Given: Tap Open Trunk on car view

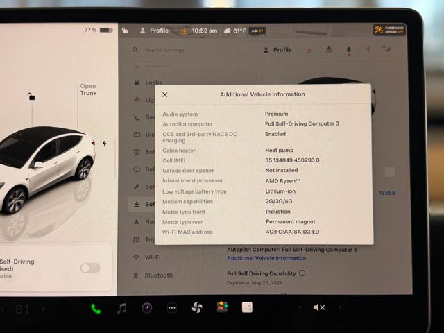Looking at the screenshot, I should (x=88, y=89).
